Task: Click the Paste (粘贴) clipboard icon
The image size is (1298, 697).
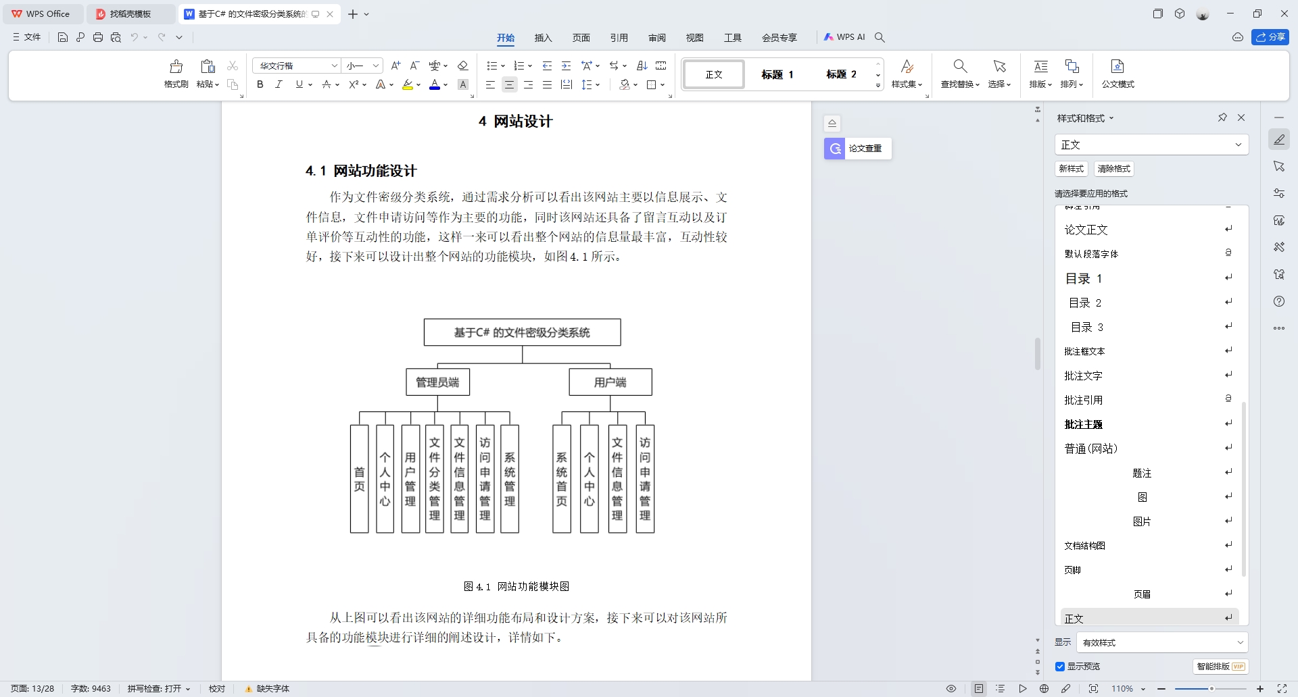Action: 208,66
